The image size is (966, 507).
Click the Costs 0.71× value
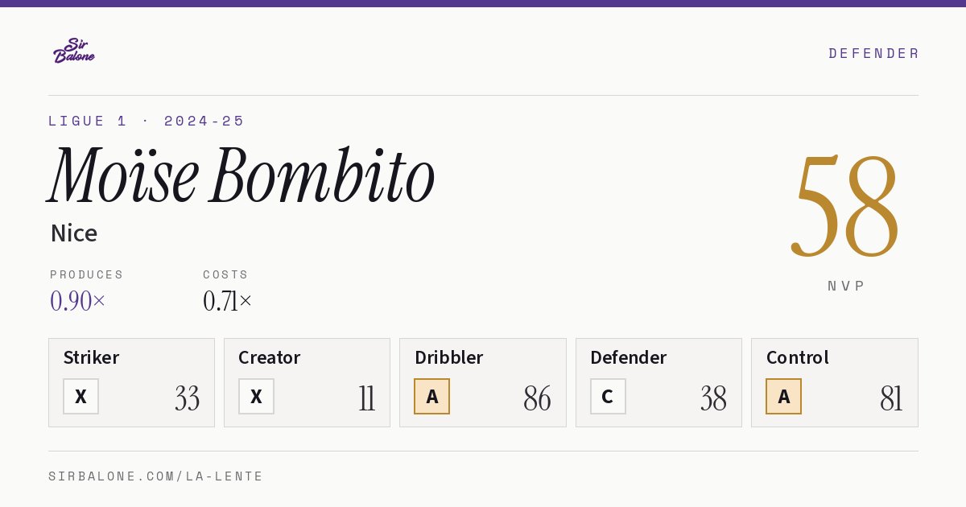click(x=227, y=301)
